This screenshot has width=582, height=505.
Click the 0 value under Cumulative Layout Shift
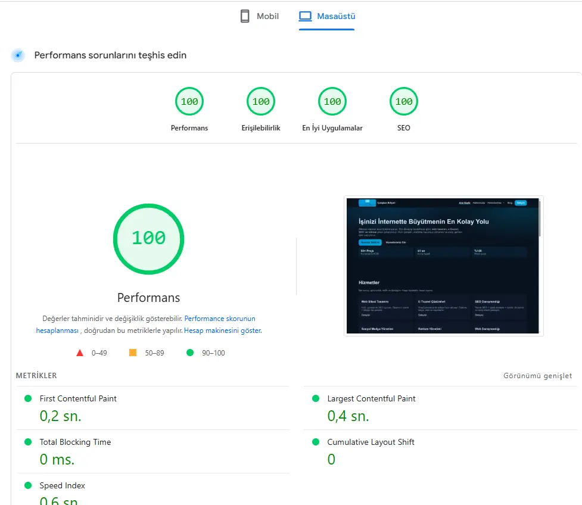point(331,460)
